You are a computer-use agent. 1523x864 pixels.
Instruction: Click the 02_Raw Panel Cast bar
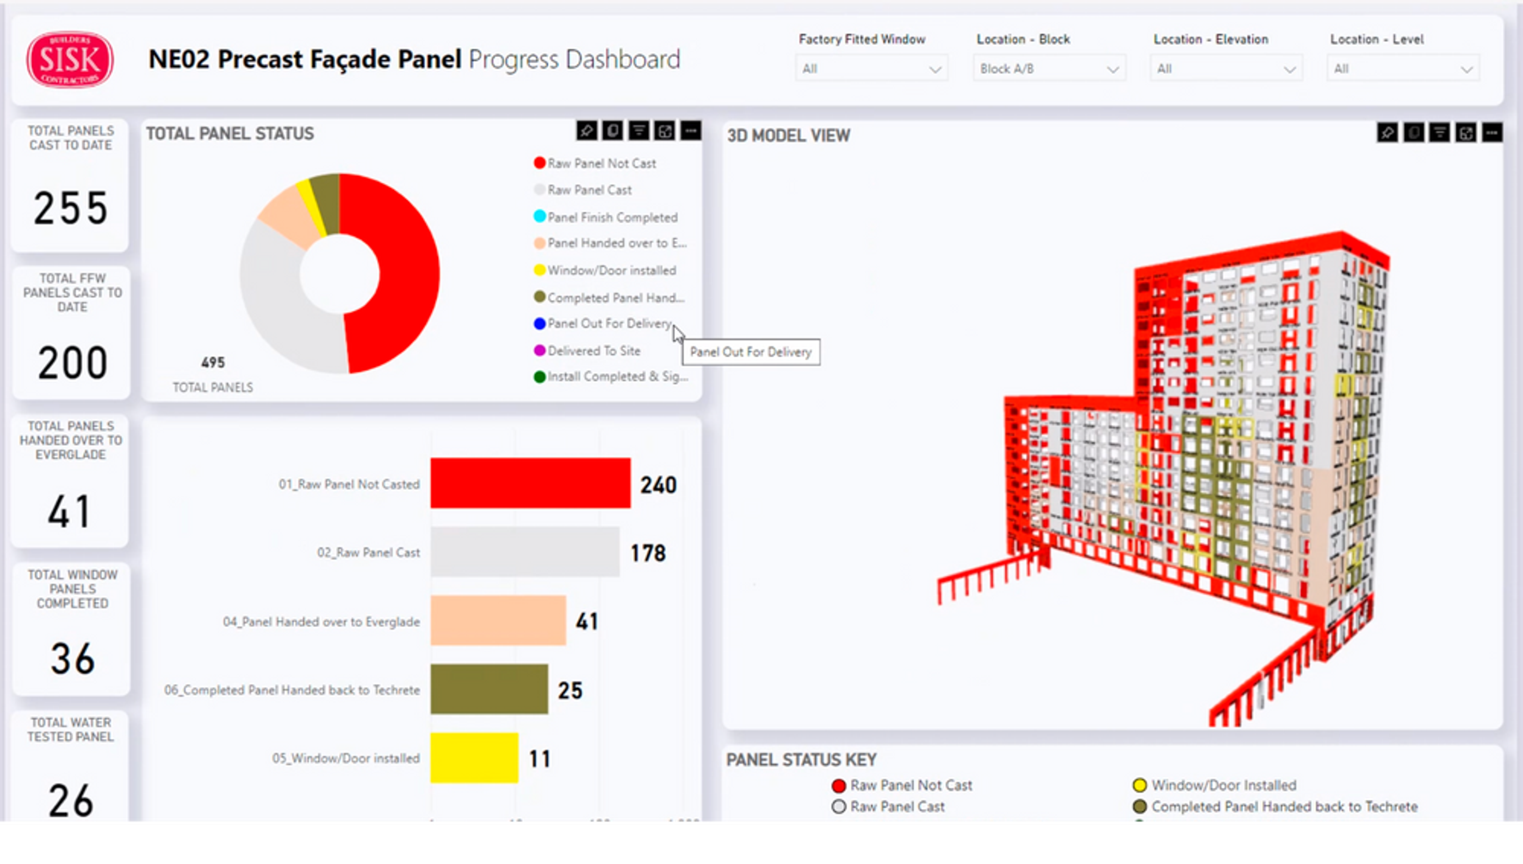tap(525, 552)
